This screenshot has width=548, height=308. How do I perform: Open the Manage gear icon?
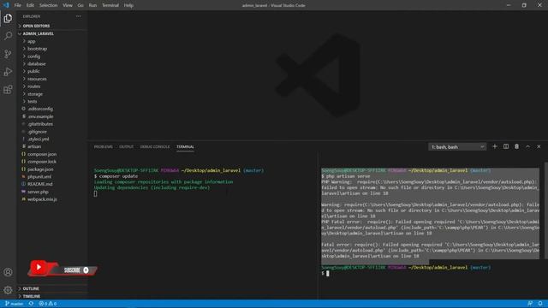(x=8, y=290)
